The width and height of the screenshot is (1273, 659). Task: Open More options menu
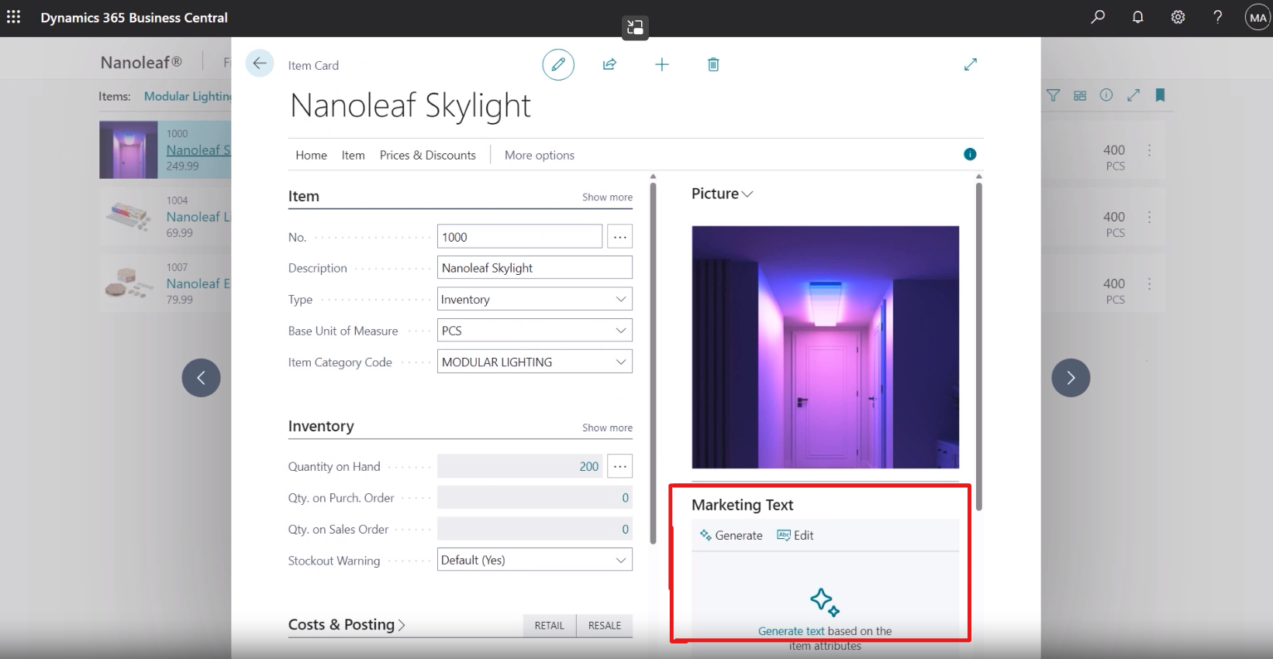coord(540,155)
